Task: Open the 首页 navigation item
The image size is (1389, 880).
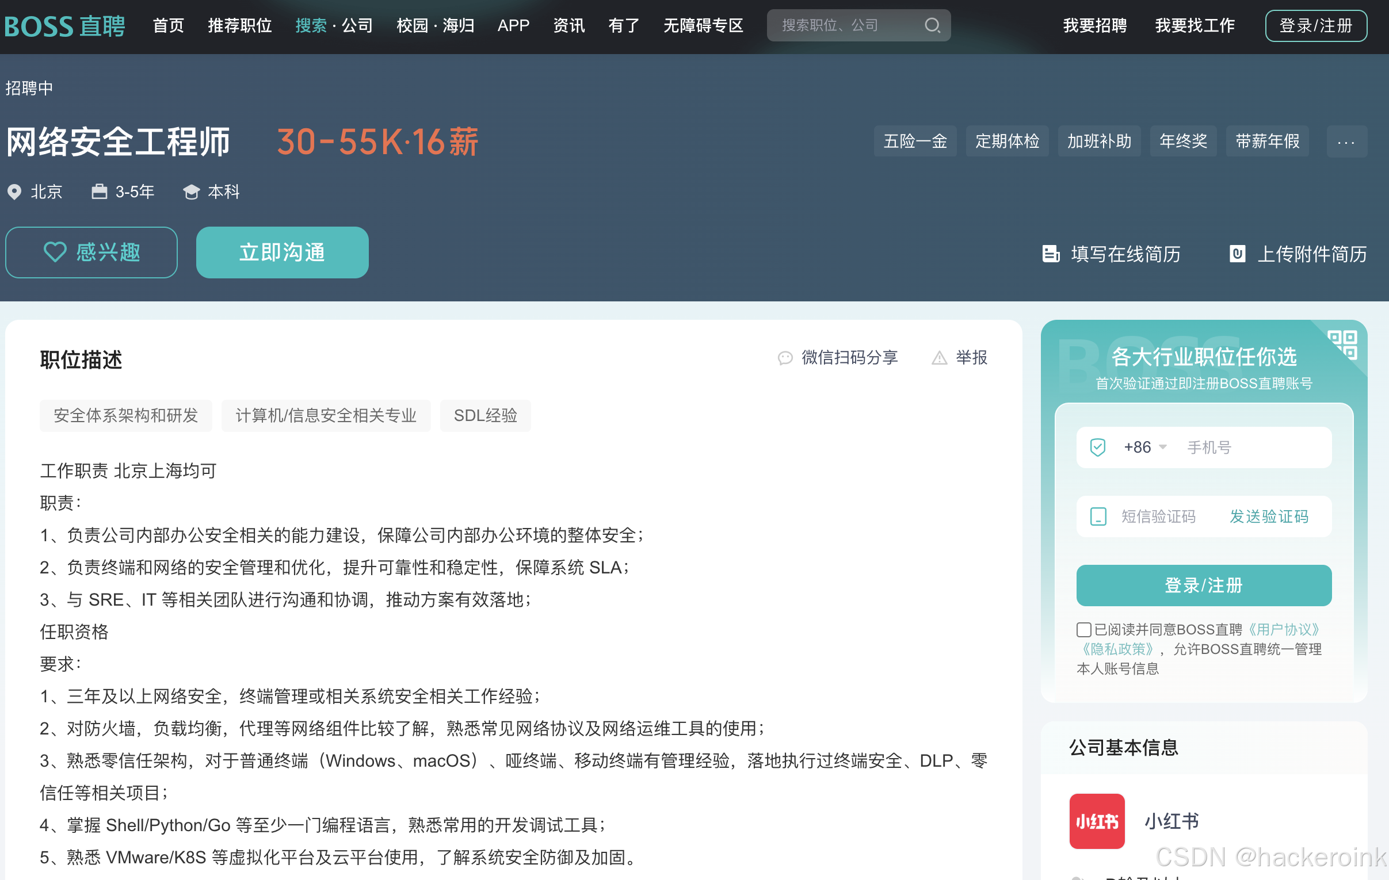Action: click(168, 25)
